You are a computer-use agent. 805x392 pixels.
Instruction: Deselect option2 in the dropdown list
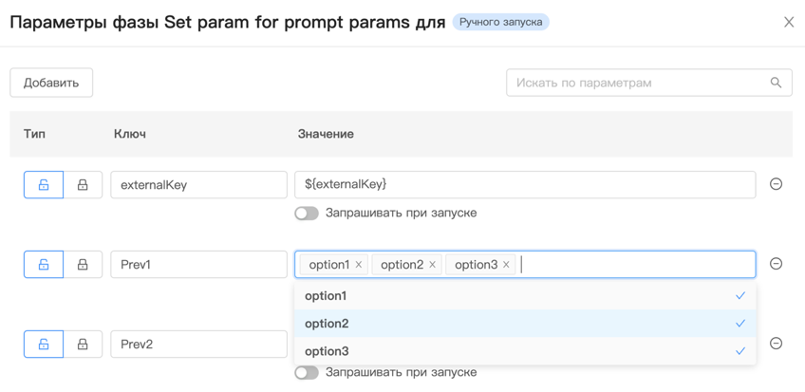click(x=525, y=324)
